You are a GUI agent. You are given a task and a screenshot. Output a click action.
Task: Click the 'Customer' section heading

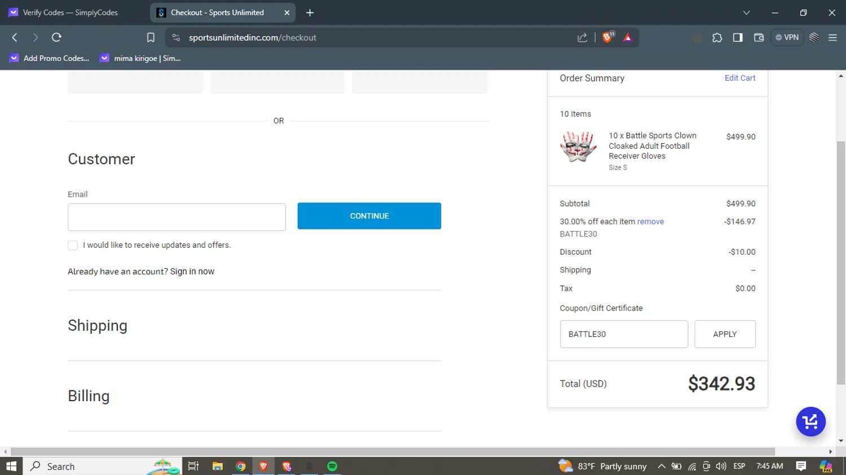point(102,159)
